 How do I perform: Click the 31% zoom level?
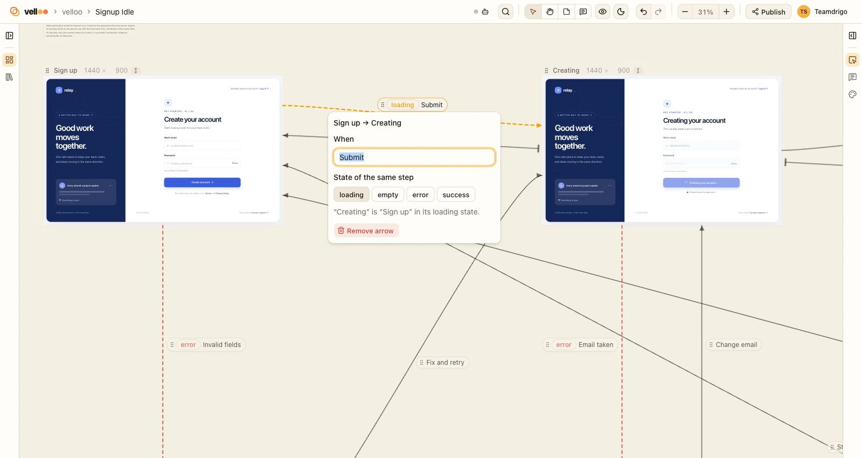705,12
